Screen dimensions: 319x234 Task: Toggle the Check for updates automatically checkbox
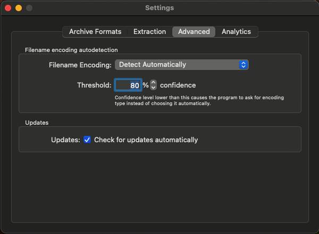87,140
